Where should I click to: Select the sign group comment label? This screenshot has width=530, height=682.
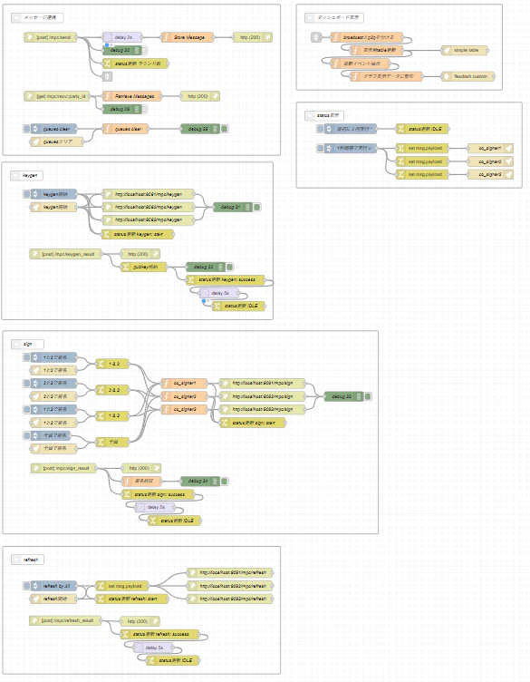(x=27, y=344)
